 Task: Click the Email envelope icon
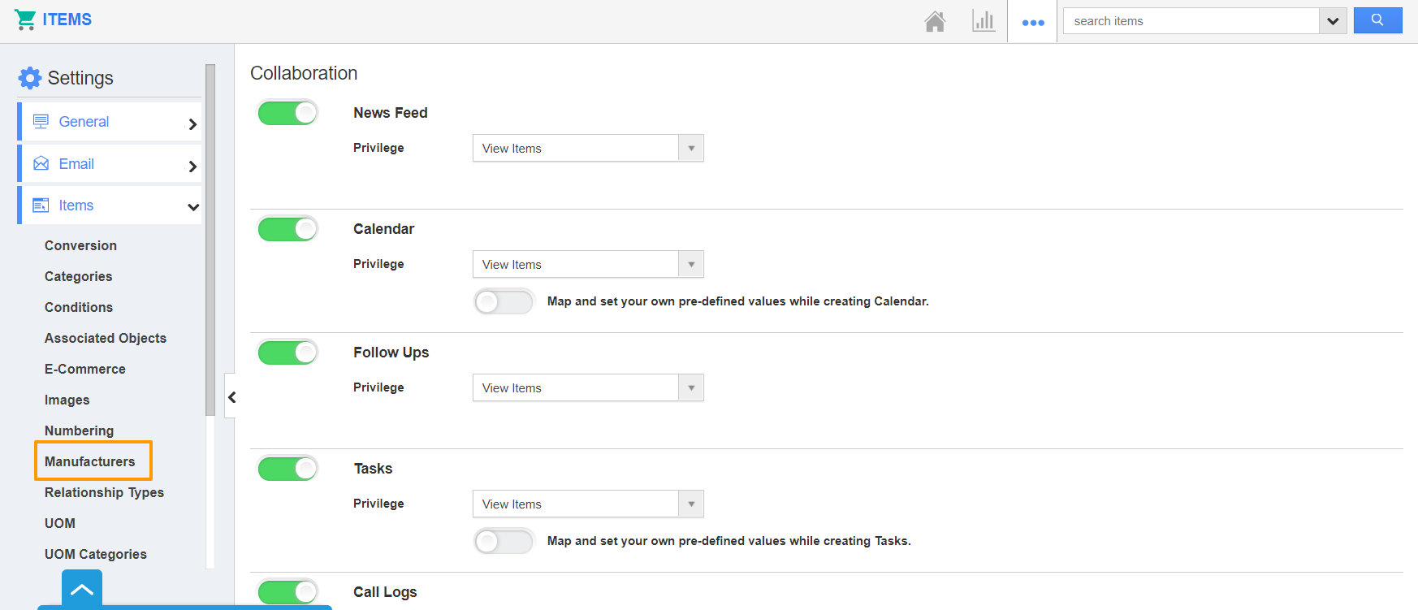41,164
